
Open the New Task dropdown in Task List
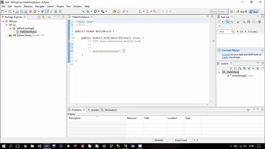(223, 22)
